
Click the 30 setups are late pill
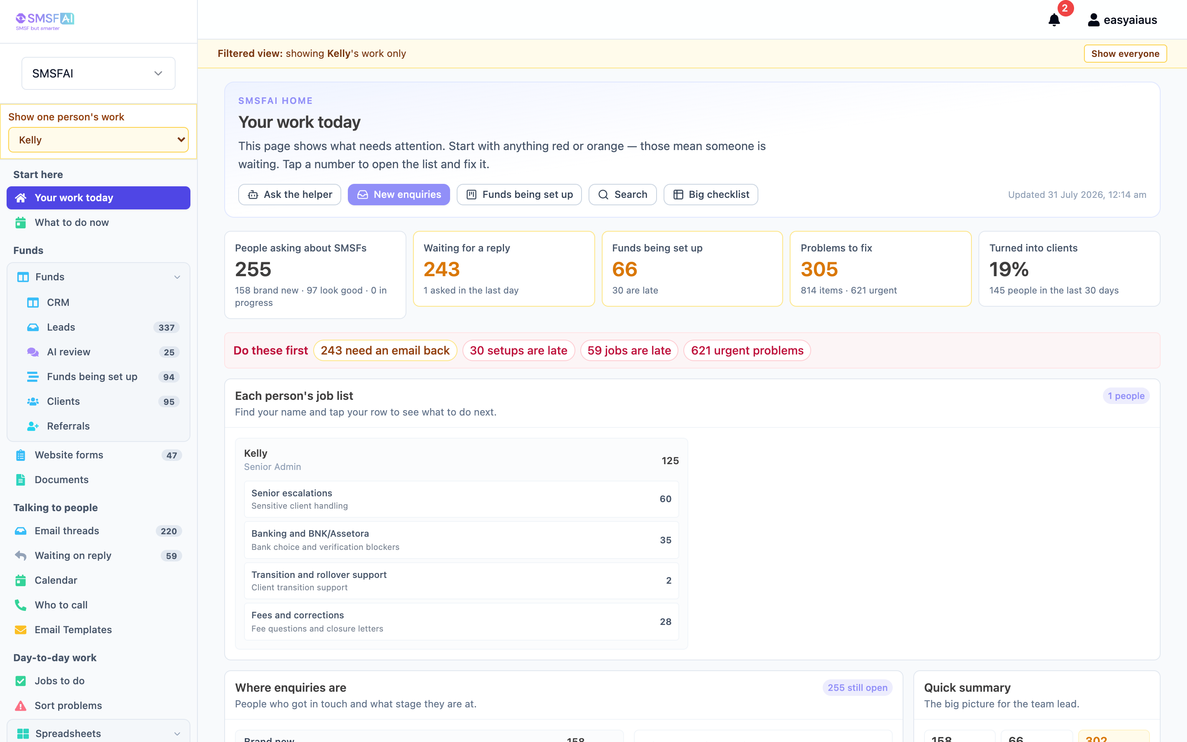[518, 350]
